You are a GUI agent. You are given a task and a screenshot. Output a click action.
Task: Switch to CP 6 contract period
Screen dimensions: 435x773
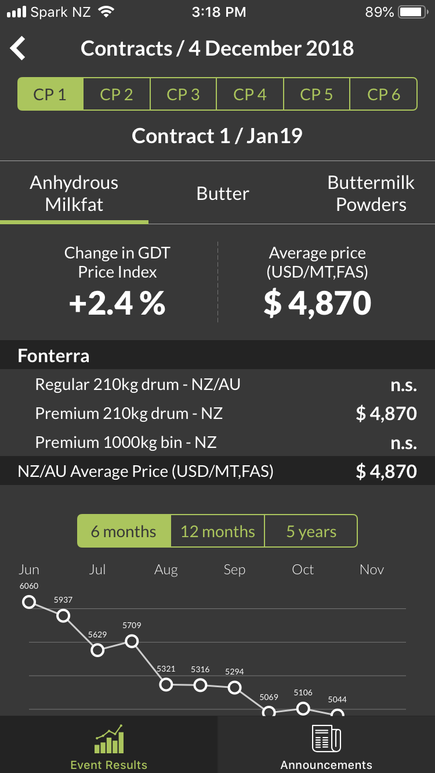point(383,94)
